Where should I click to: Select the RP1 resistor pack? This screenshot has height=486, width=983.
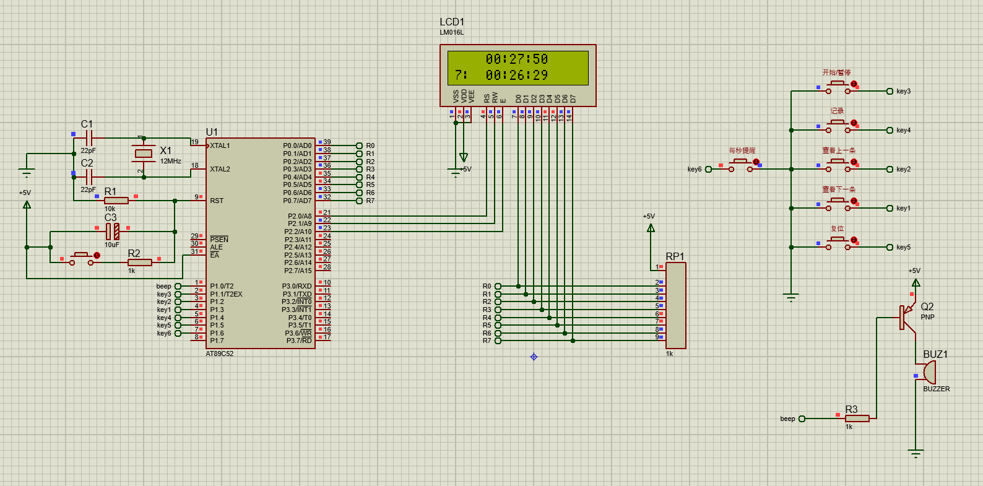(x=675, y=305)
